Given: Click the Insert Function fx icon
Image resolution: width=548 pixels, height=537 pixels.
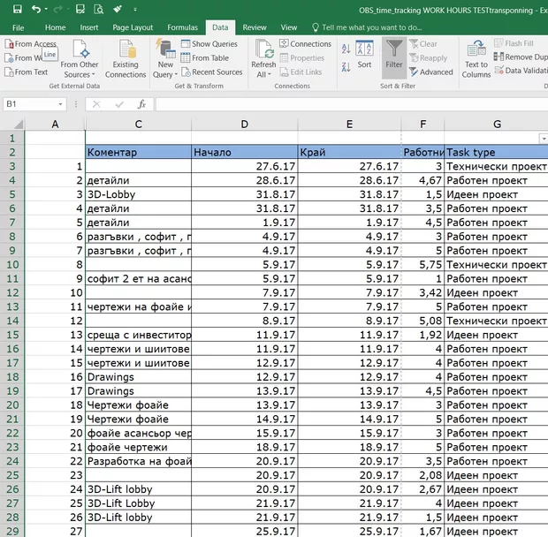Looking at the screenshot, I should click(141, 104).
